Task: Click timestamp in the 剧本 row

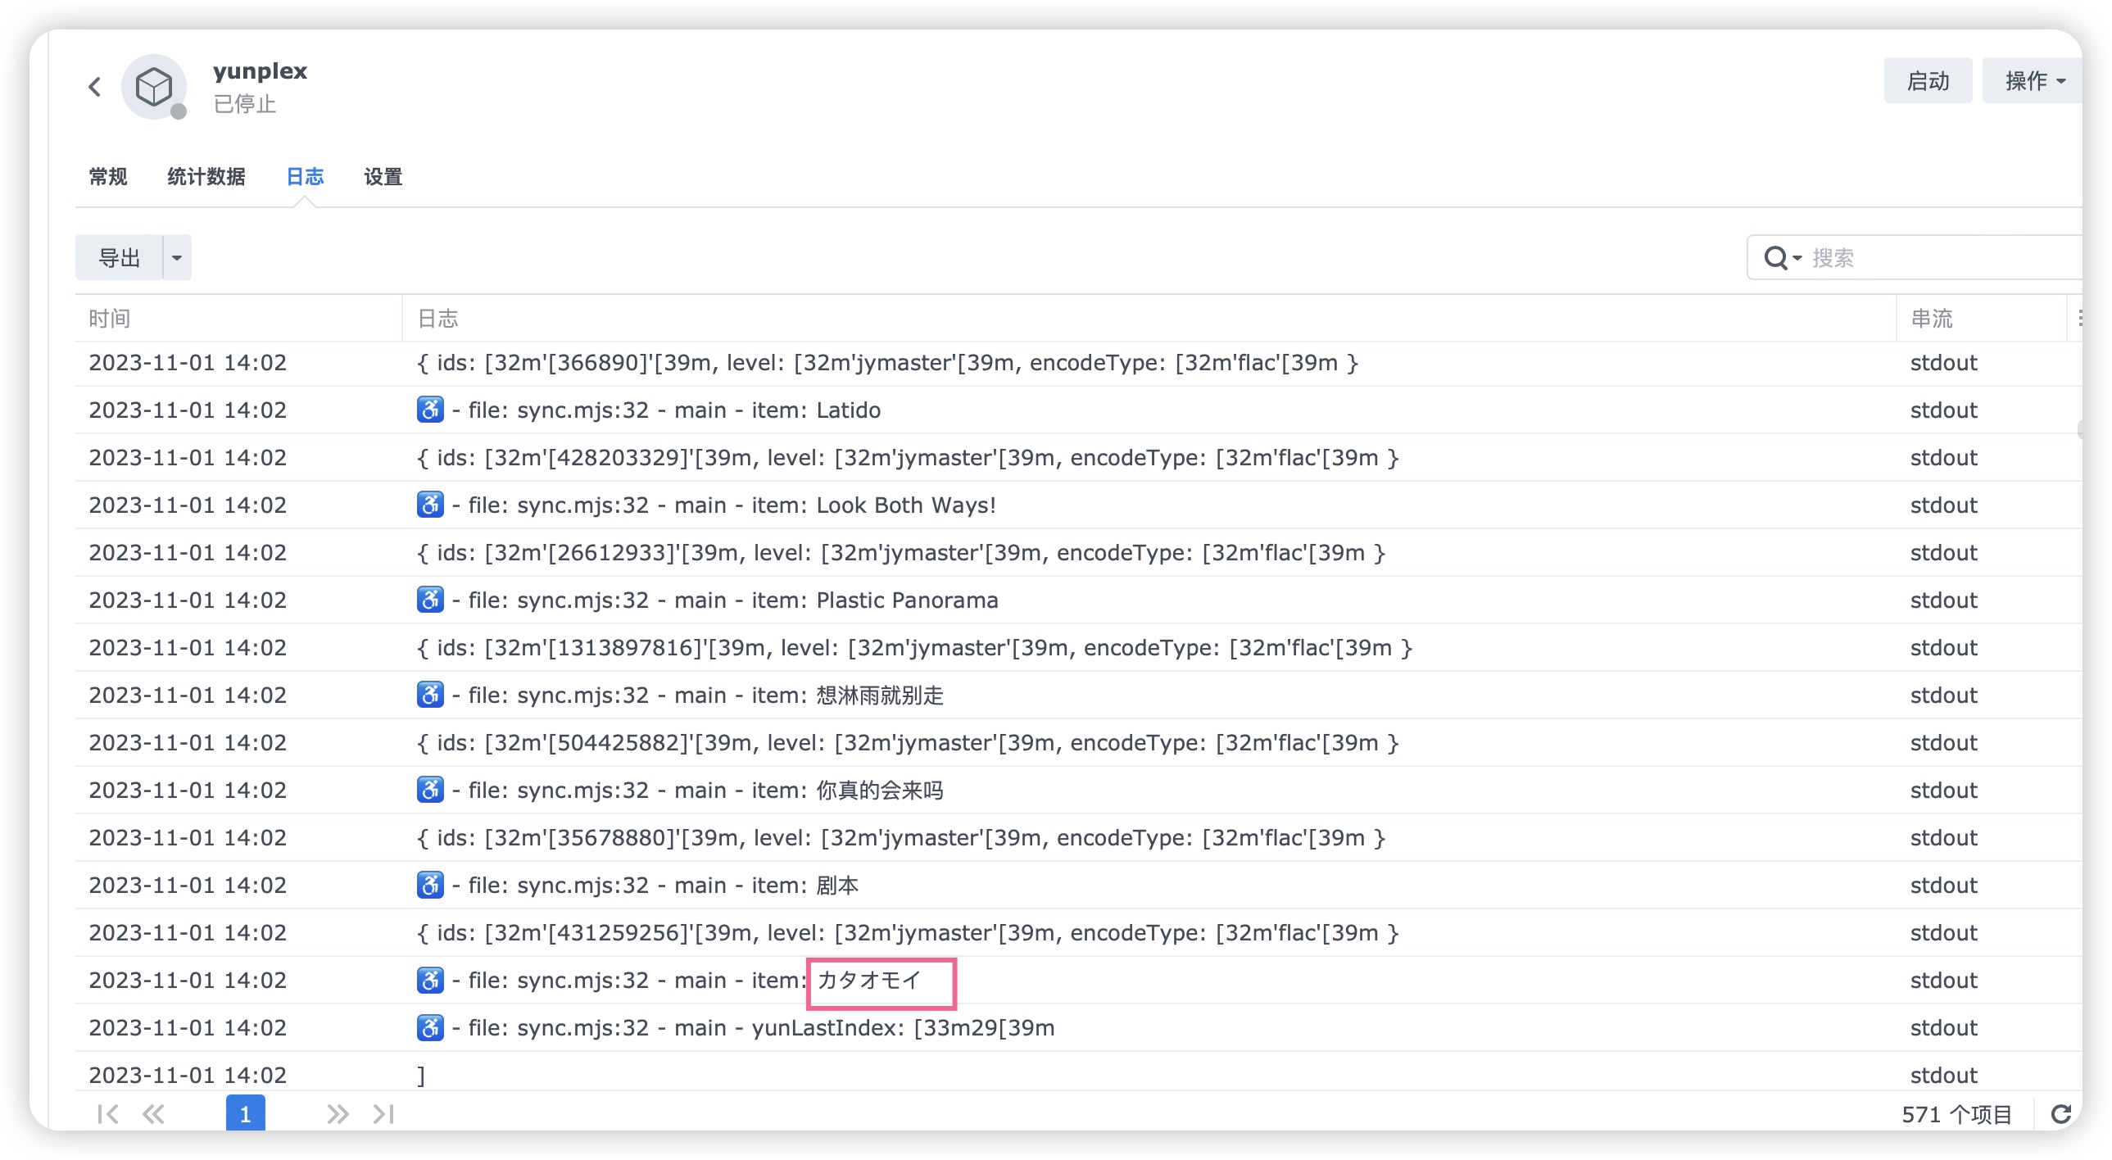Action: pos(188,886)
